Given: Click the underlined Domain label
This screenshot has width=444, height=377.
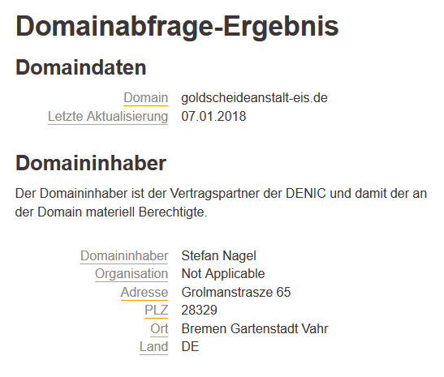Looking at the screenshot, I should point(146,98).
